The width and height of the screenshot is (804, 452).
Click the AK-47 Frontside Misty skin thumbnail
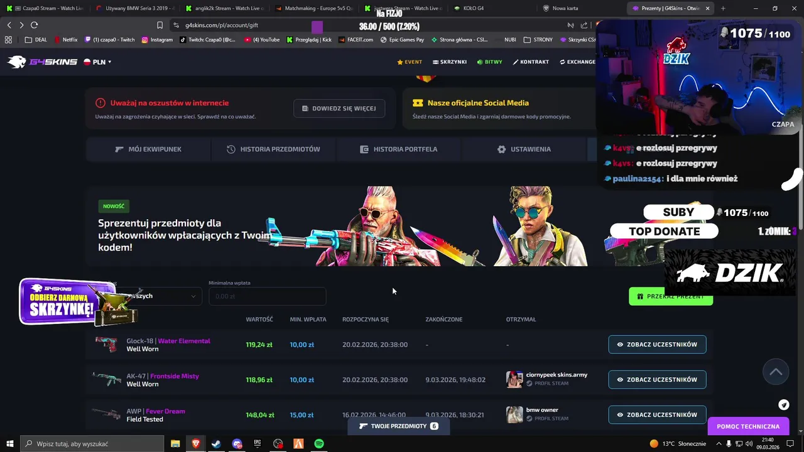106,379
